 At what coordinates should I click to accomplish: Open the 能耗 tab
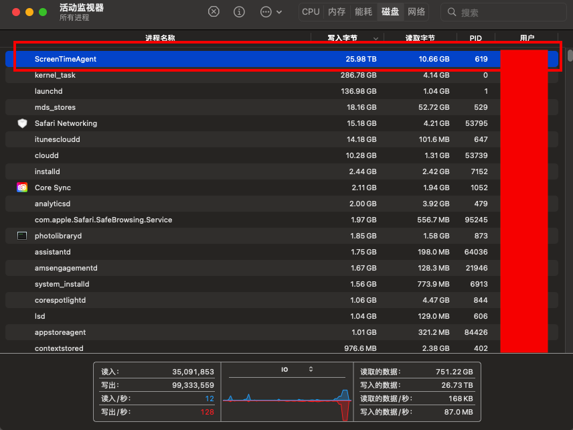[x=363, y=12]
